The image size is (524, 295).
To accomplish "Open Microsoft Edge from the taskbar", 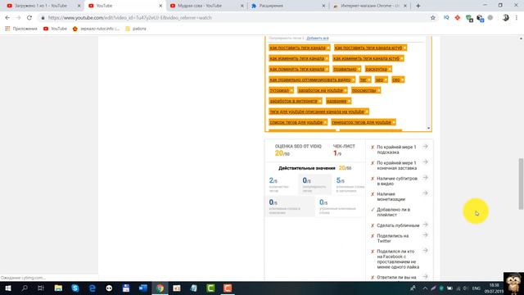I will (93, 288).
